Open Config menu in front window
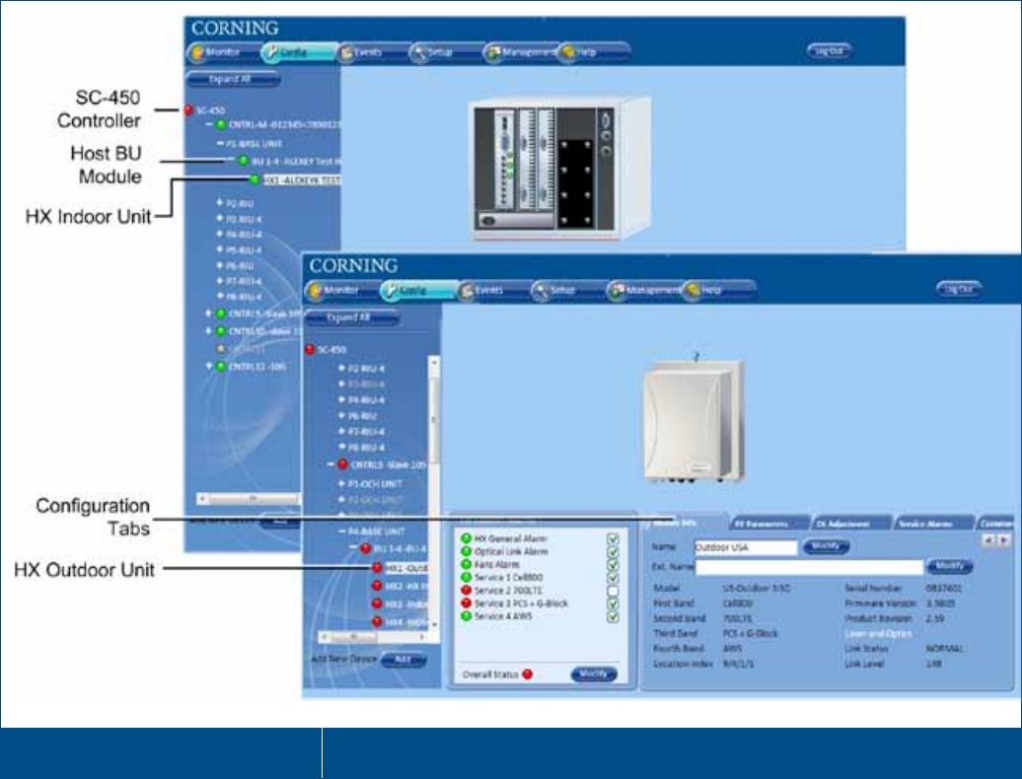 tap(417, 291)
